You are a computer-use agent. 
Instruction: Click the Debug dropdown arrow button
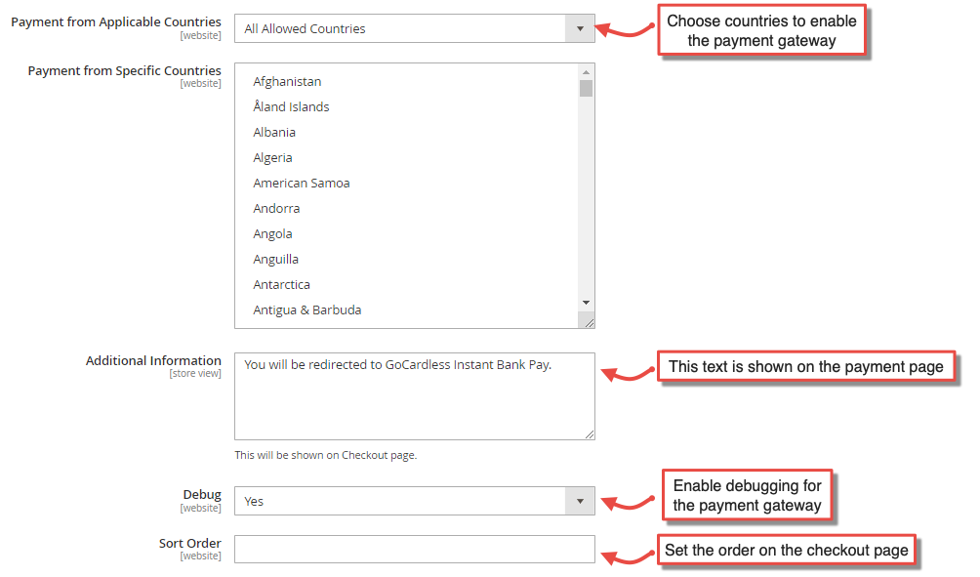click(580, 501)
